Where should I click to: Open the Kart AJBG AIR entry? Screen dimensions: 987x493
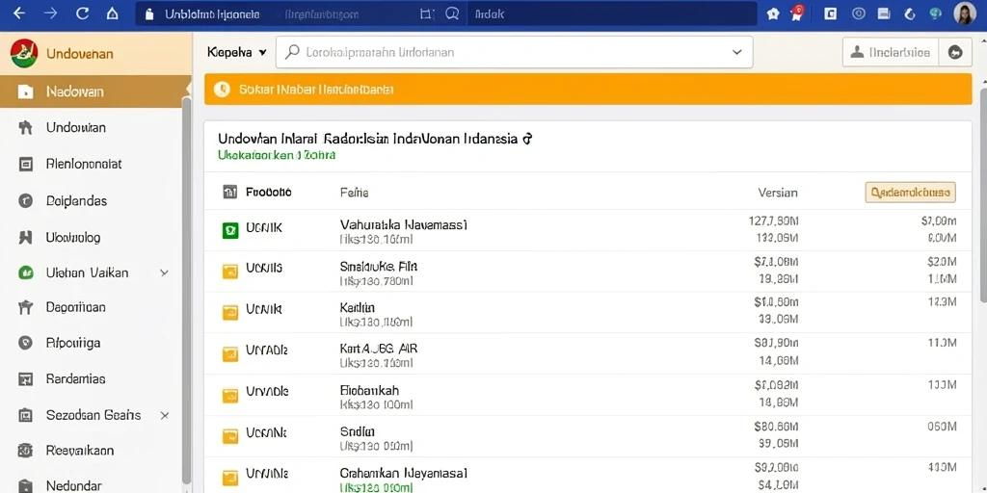pyautogui.click(x=379, y=349)
